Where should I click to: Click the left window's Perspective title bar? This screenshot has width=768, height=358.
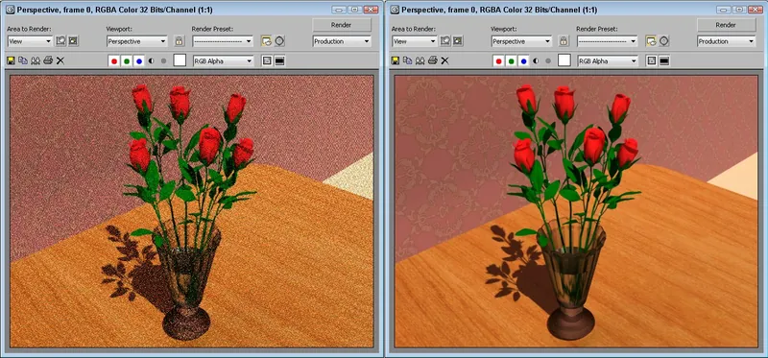point(191,10)
